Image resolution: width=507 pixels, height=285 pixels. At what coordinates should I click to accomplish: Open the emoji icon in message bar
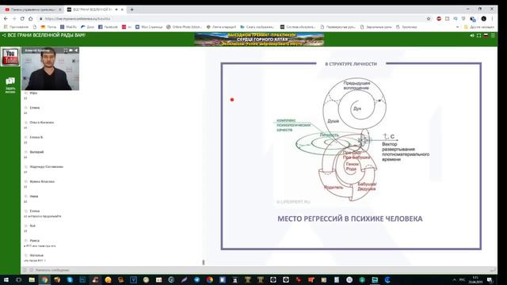pos(31,270)
